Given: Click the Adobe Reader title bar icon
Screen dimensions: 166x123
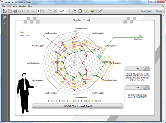Looking at the screenshot, I should pyautogui.click(x=2, y=2).
